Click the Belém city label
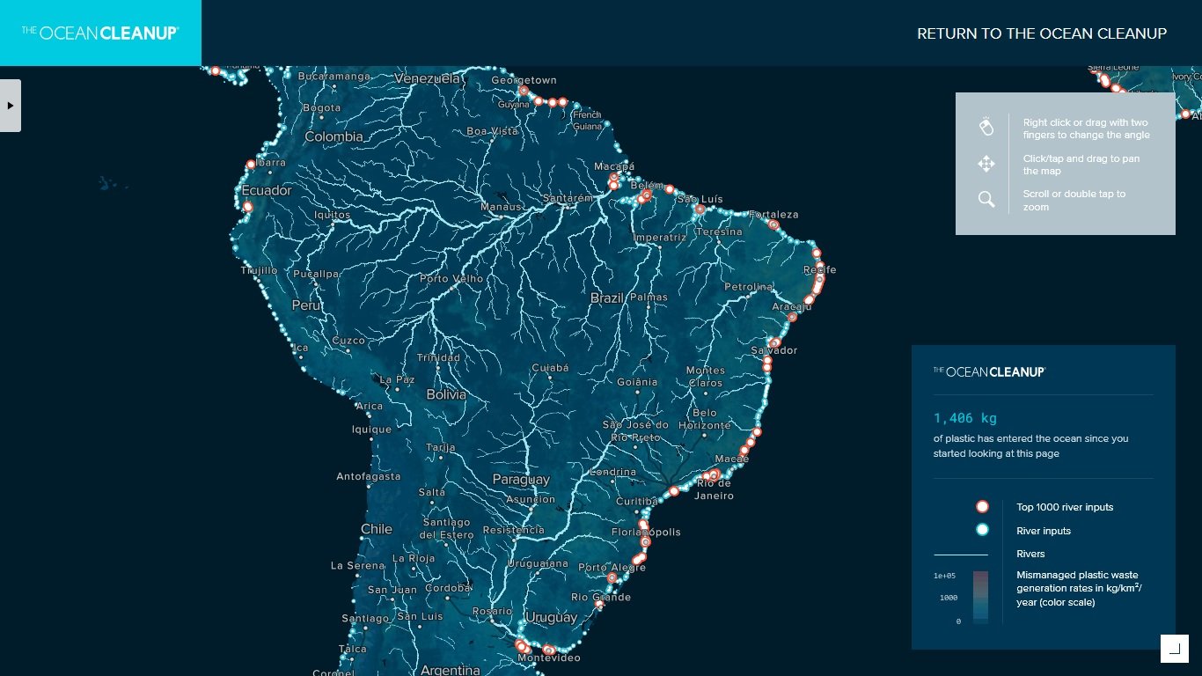1202x676 pixels. point(647,186)
